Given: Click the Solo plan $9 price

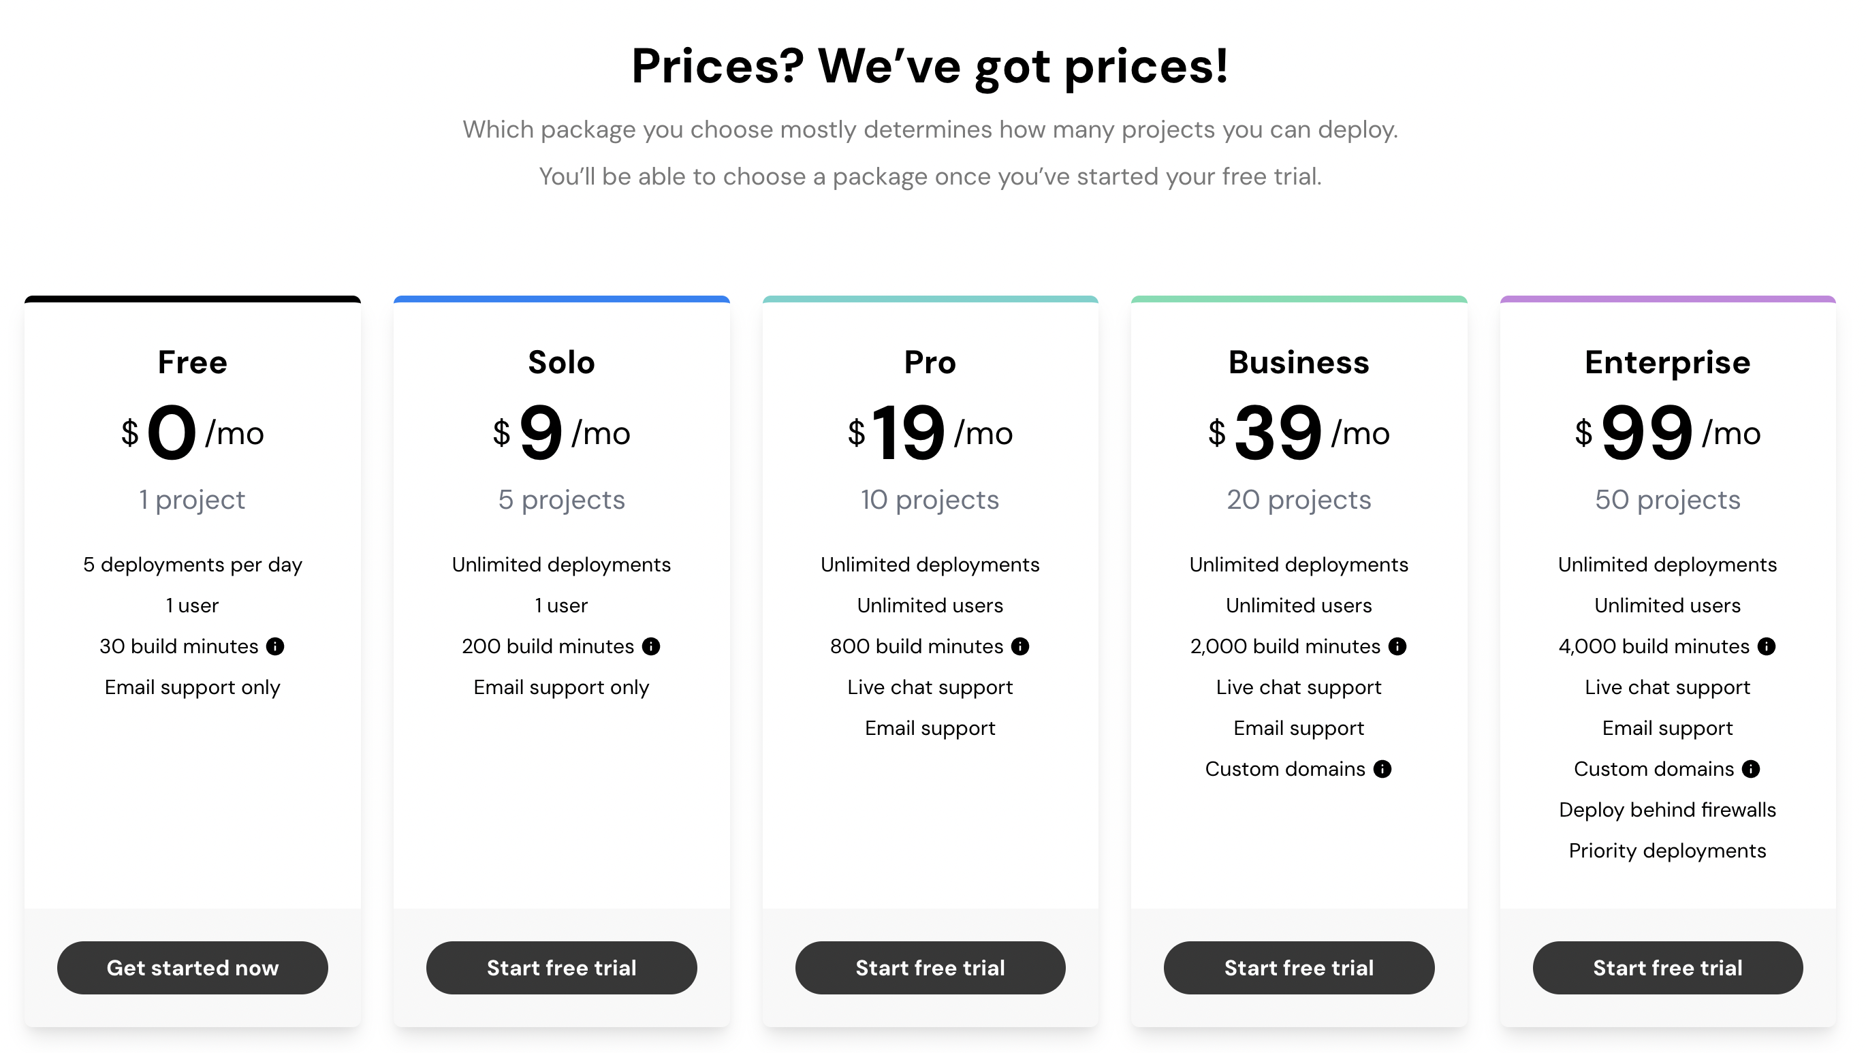Looking at the screenshot, I should 561,433.
